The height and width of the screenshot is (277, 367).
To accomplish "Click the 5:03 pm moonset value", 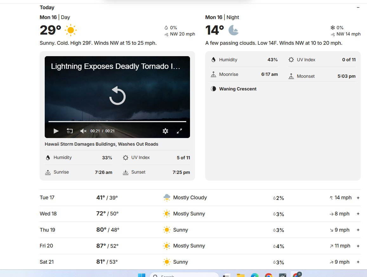I will tap(346, 76).
